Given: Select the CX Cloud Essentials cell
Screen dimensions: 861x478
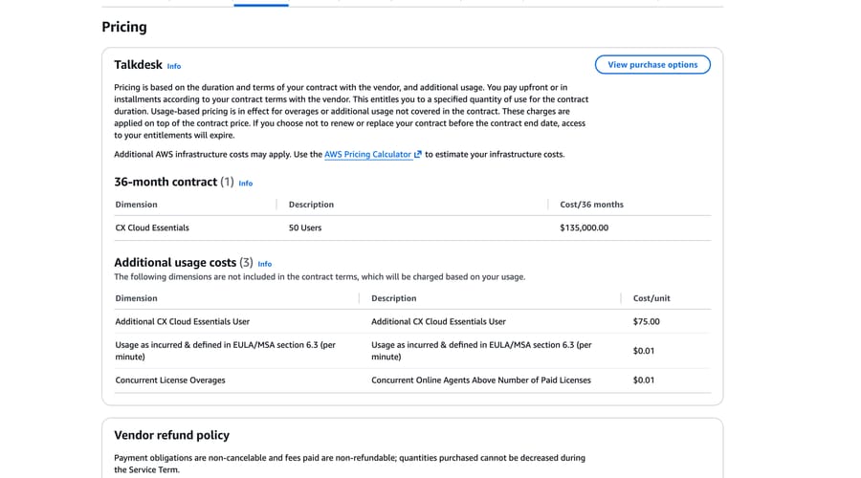Looking at the screenshot, I should pos(152,228).
